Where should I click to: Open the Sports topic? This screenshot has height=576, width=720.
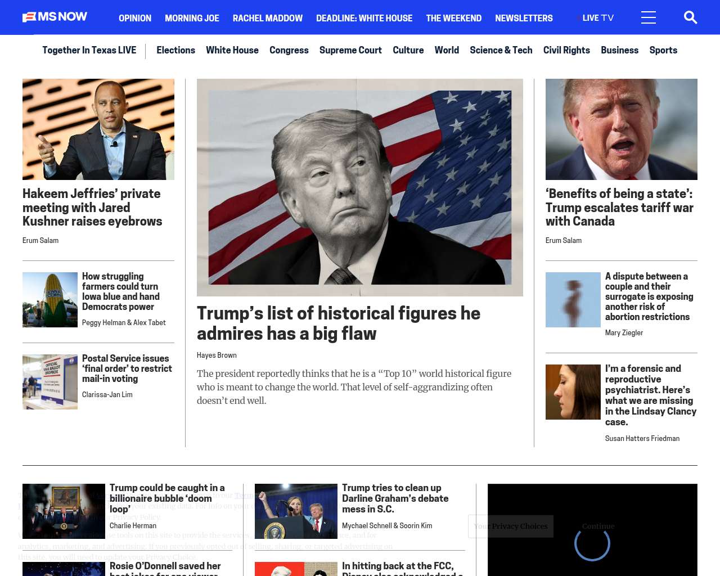click(x=663, y=50)
